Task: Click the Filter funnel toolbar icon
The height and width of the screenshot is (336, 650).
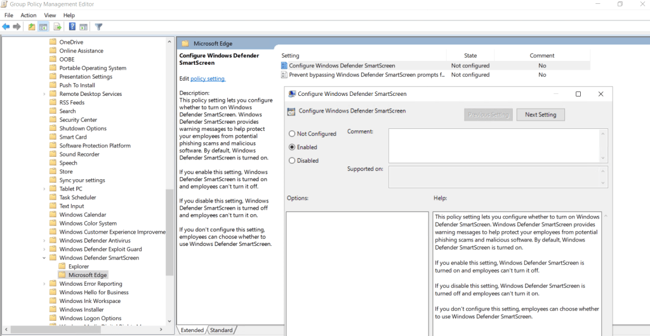Action: 98,27
